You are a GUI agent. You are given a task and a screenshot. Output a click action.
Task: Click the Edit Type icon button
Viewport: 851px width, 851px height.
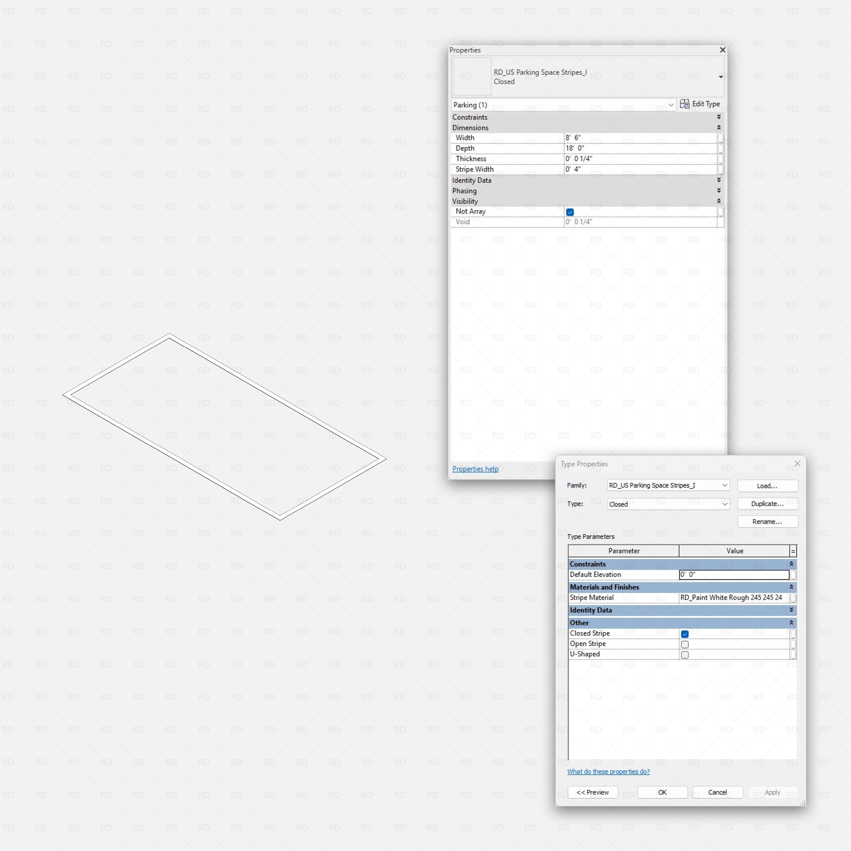pyautogui.click(x=700, y=104)
